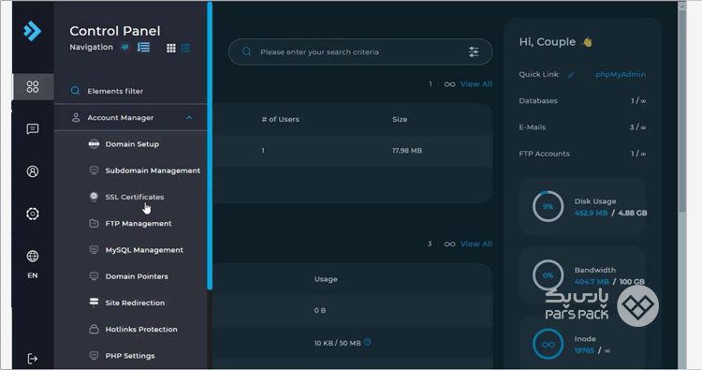Click the blue navigation panel scrollbar
Viewport: 702px width, 370px height.
click(x=210, y=145)
